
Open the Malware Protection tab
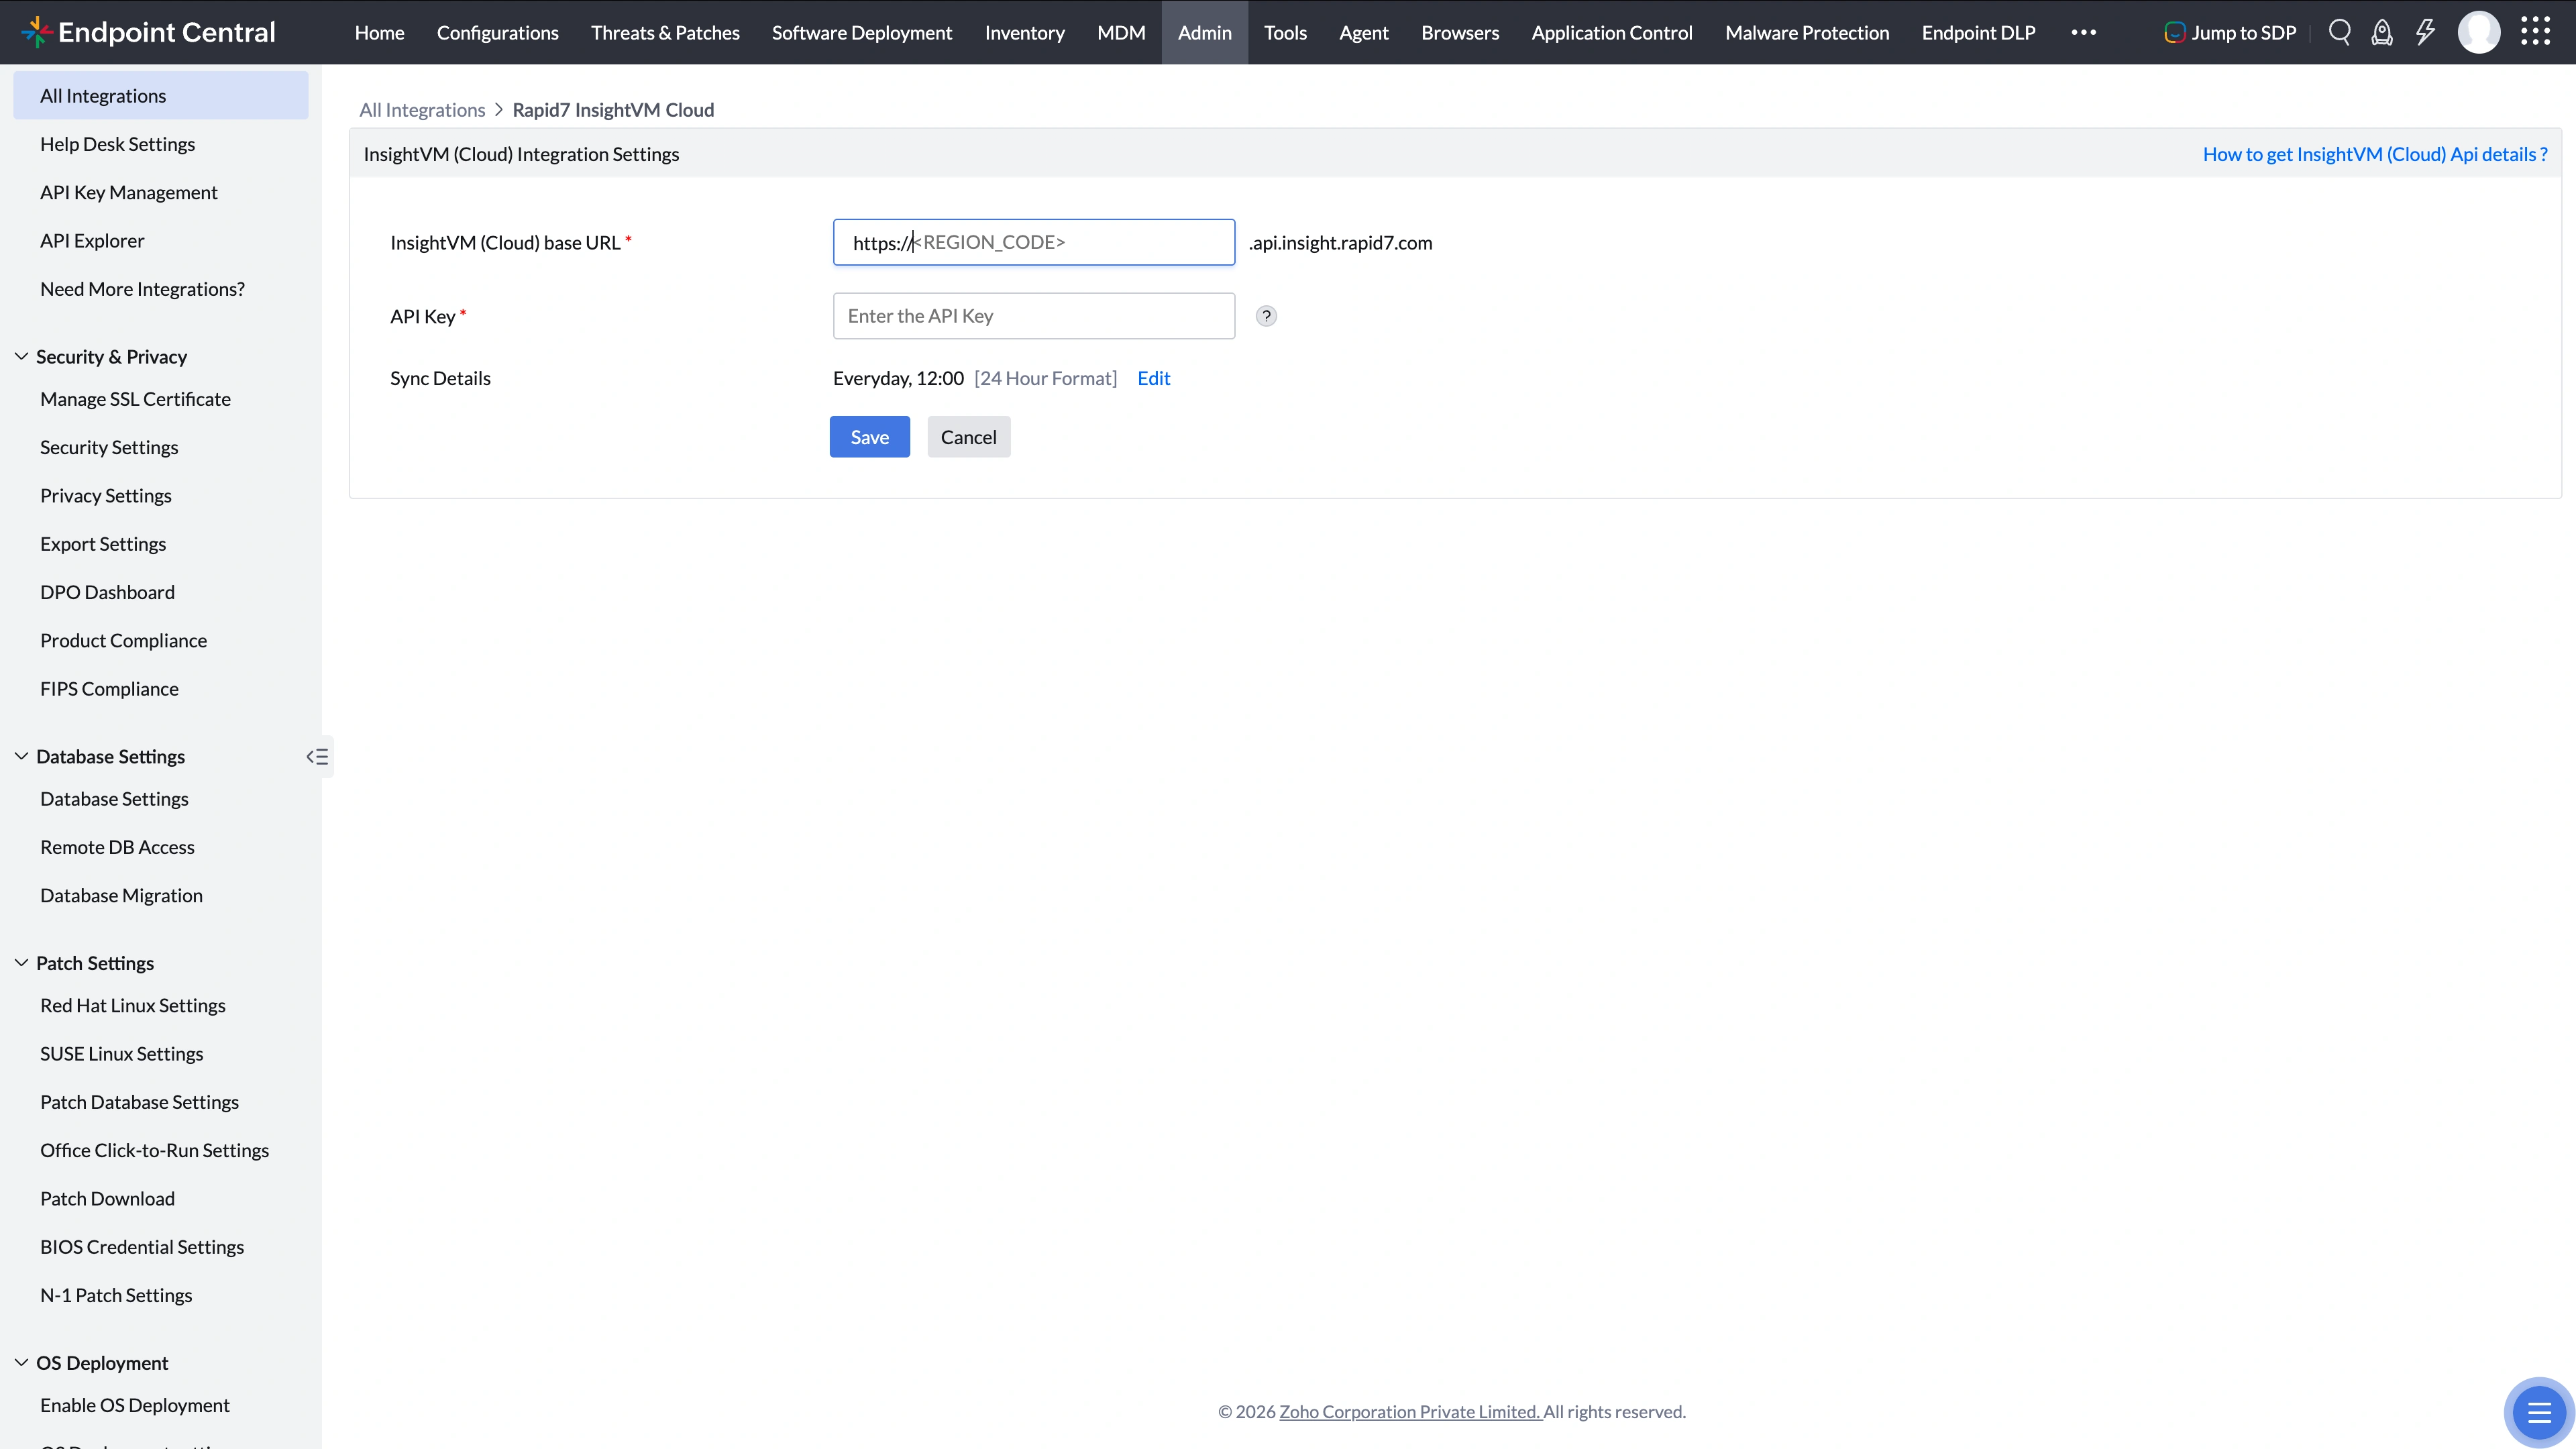pos(1807,32)
